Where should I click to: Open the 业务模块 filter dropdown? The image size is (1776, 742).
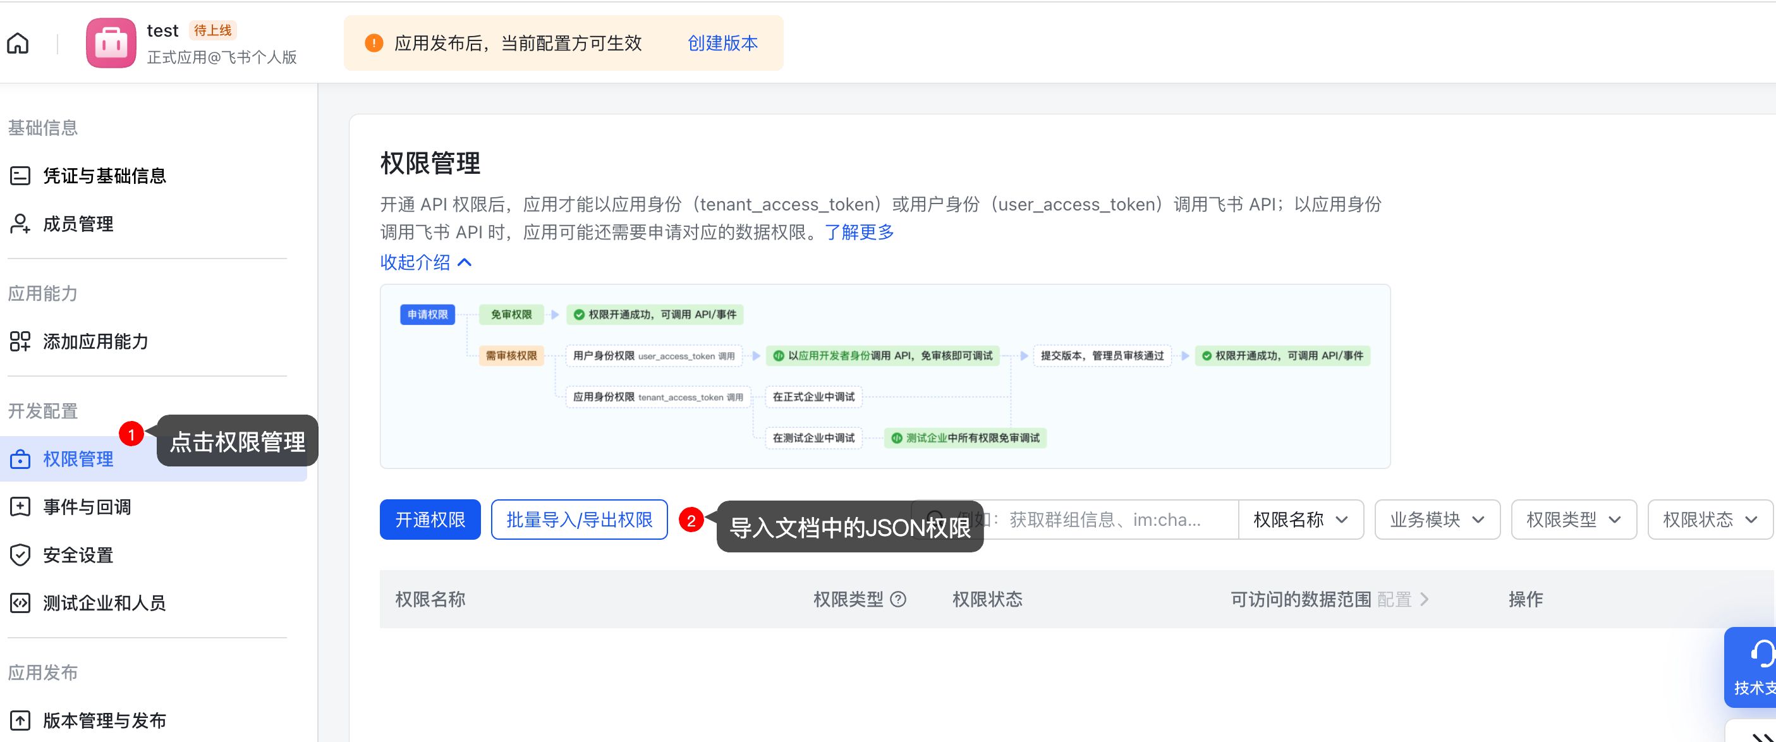pos(1437,520)
